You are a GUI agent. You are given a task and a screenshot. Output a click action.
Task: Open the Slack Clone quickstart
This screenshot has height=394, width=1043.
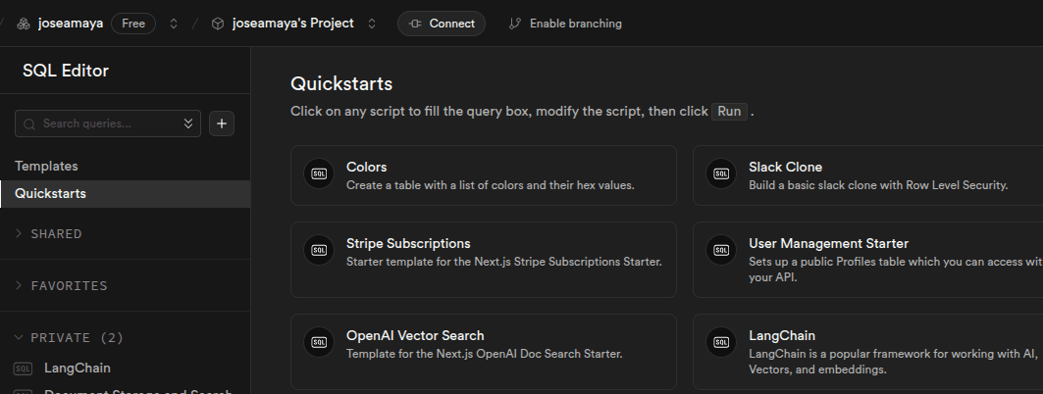(x=868, y=175)
